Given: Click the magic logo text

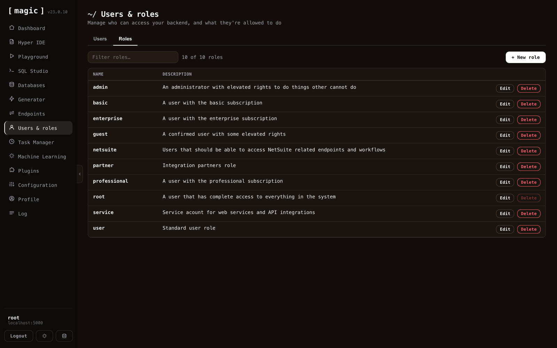Looking at the screenshot, I should pos(26,11).
